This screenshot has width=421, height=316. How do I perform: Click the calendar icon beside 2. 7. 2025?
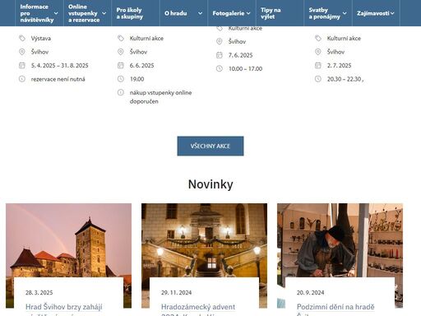(x=318, y=65)
